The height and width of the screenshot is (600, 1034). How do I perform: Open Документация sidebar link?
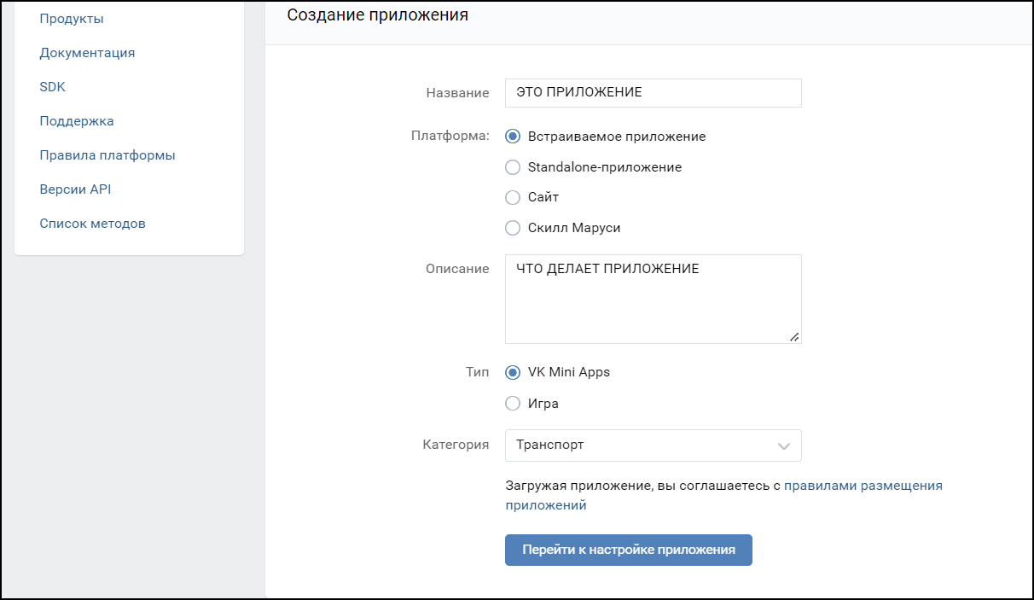(x=87, y=53)
